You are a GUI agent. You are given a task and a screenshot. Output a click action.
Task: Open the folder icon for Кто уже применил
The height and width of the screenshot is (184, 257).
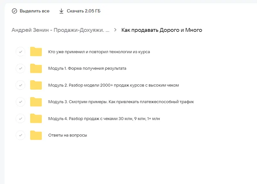[x=36, y=52]
